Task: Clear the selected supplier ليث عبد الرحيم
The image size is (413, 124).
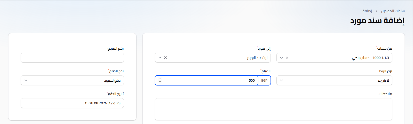Action: pos(165,58)
